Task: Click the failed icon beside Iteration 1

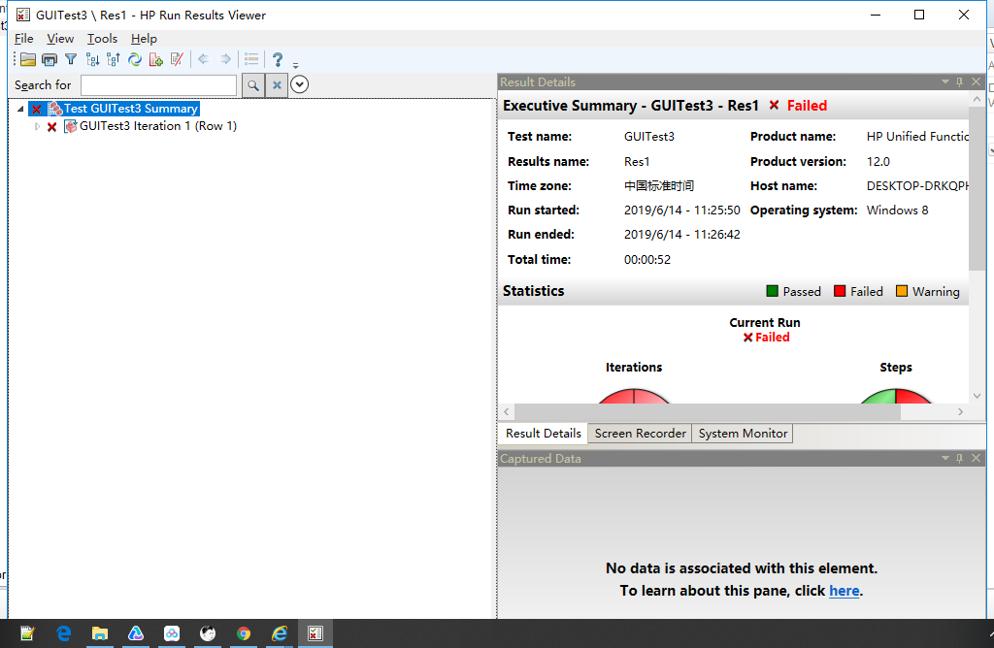Action: (52, 127)
